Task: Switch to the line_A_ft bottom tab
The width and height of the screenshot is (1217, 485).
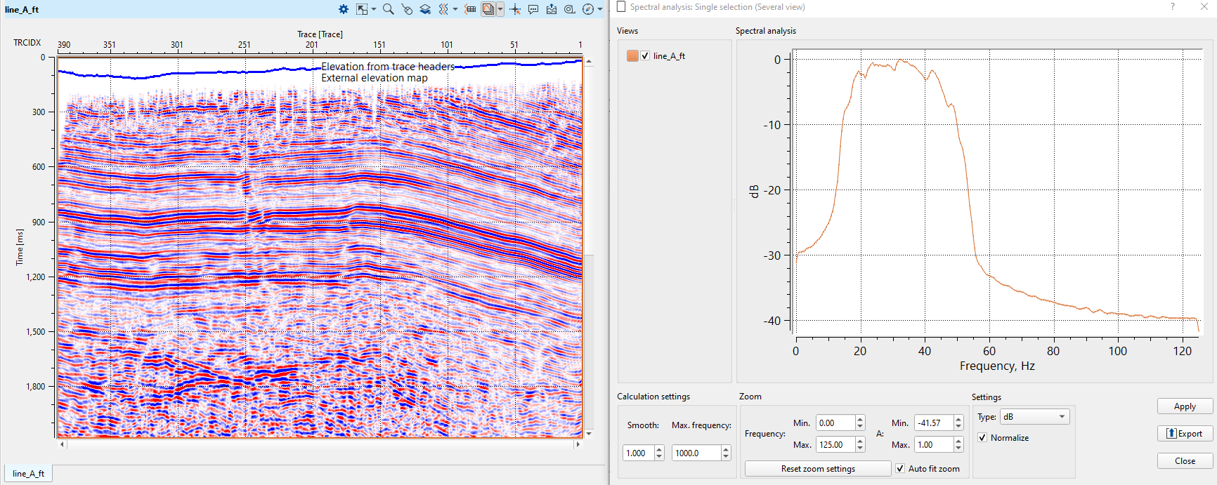Action: pyautogui.click(x=29, y=474)
